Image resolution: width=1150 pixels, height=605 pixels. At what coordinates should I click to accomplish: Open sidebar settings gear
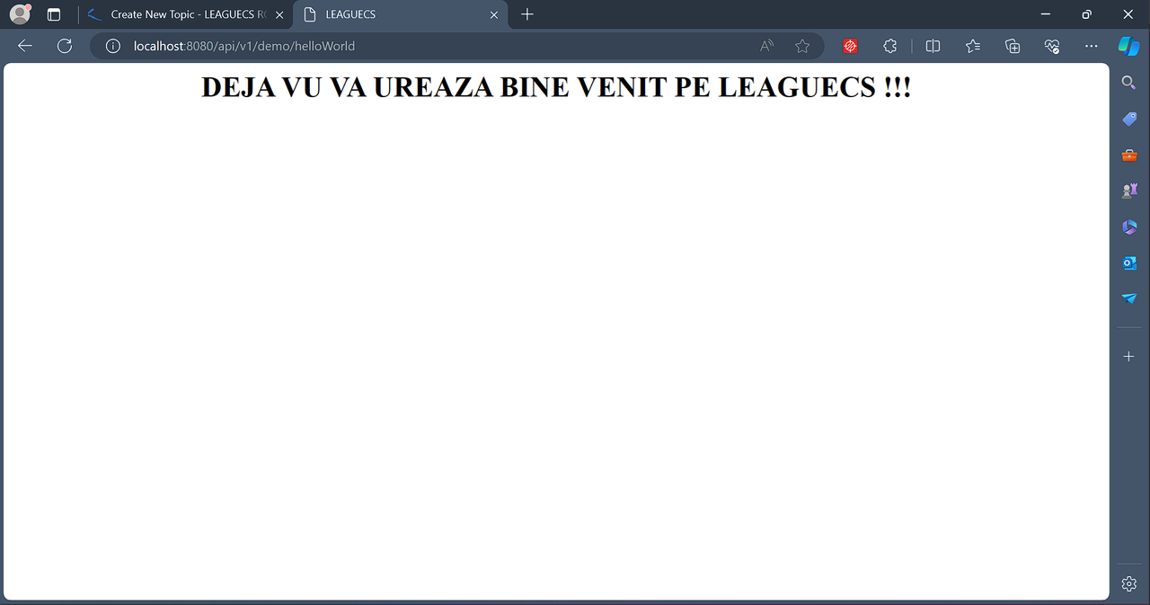click(x=1129, y=584)
